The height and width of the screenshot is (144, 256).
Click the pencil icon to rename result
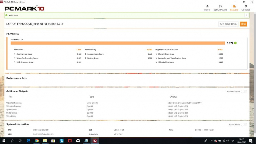coord(63,24)
